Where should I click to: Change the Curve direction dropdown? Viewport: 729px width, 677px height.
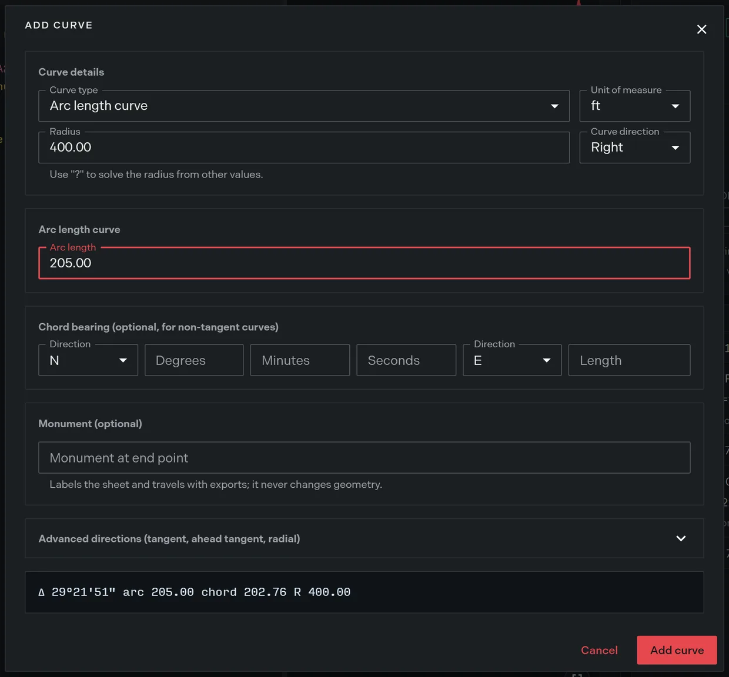click(x=635, y=148)
